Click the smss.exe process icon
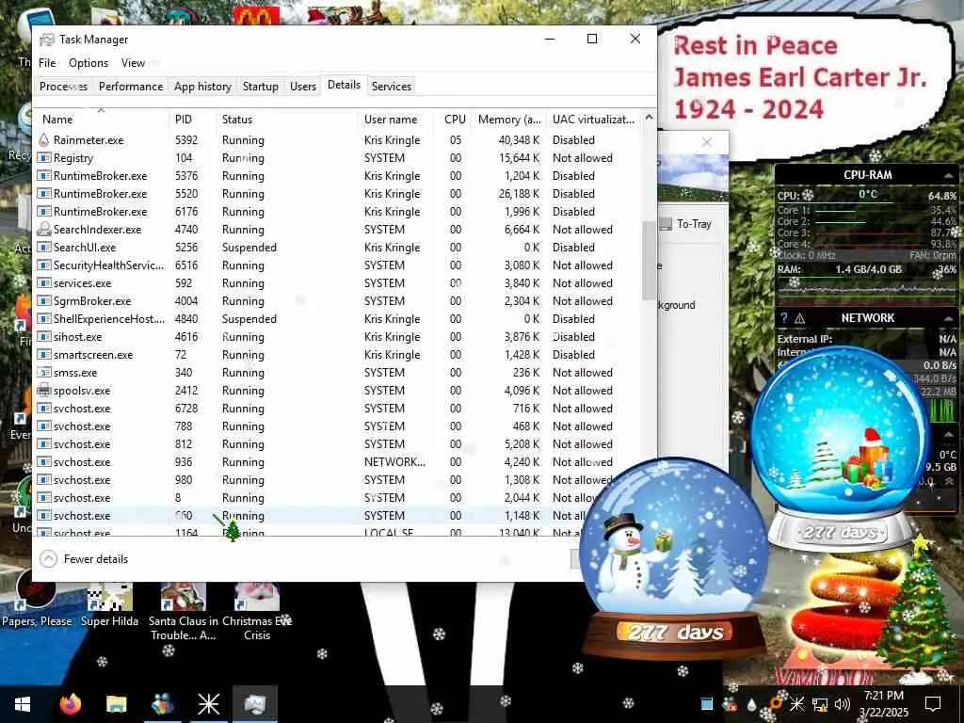The image size is (964, 723). point(43,373)
